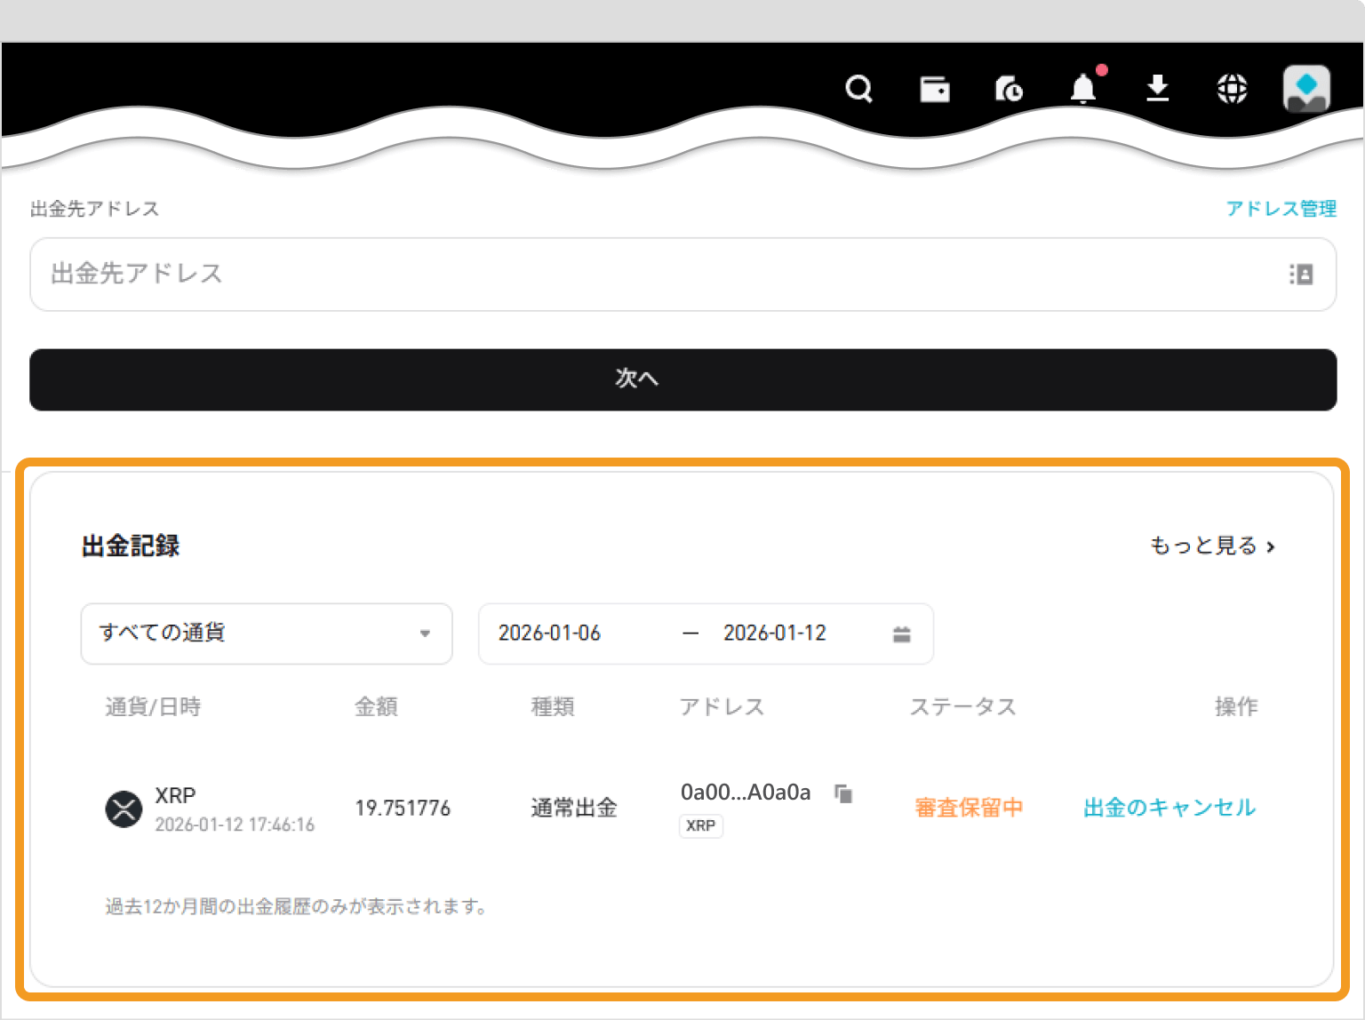Open the search icon in the top bar
The width and height of the screenshot is (1365, 1020).
point(858,89)
